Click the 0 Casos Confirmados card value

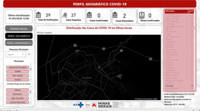(99, 15)
